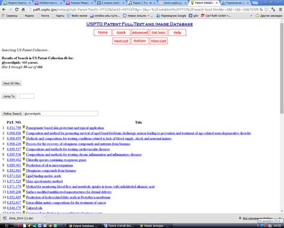The width and height of the screenshot is (284, 228).
Task: Bookmark this page with star icon
Action: [x=266, y=10]
